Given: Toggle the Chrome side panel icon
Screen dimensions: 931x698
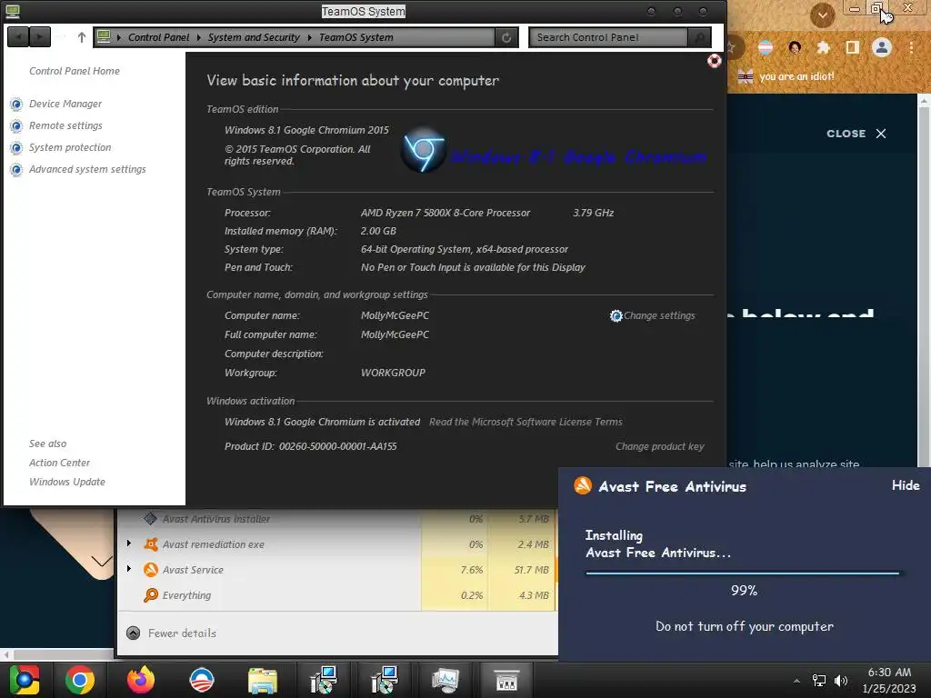Looking at the screenshot, I should click(x=853, y=47).
